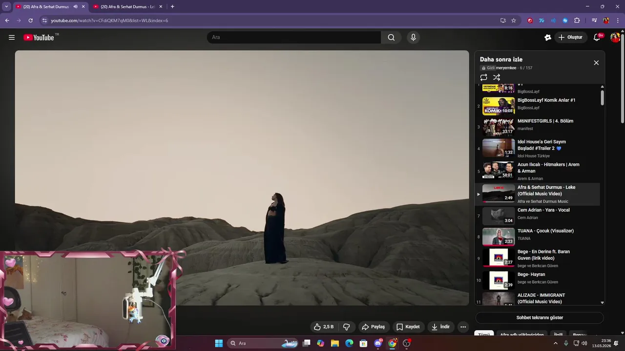This screenshot has width=625, height=351.
Task: Click the 33:17 M6NIFESTGIRLS thumbnail
Action: (499, 127)
